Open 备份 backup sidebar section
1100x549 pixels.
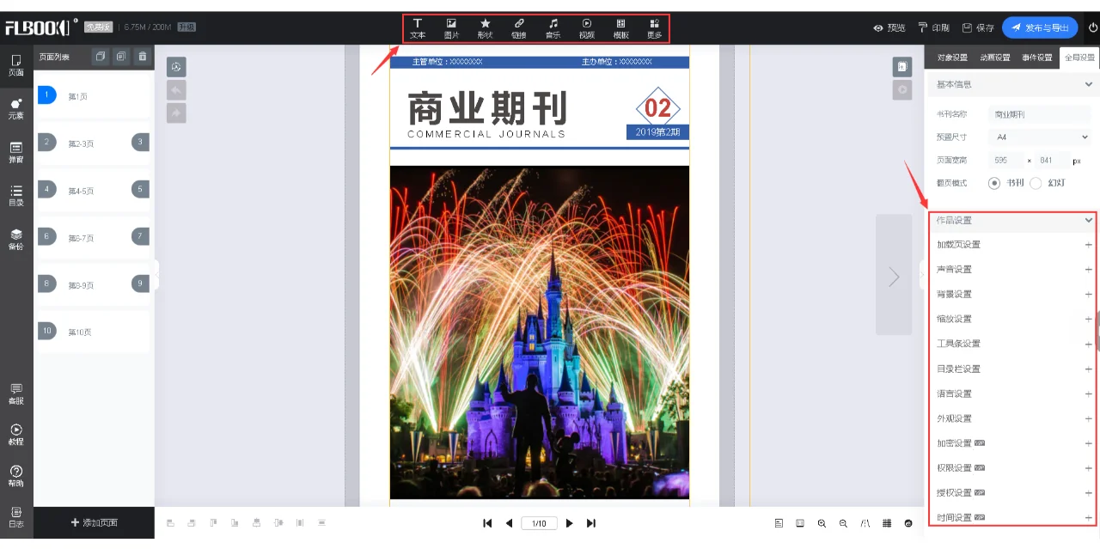[16, 240]
